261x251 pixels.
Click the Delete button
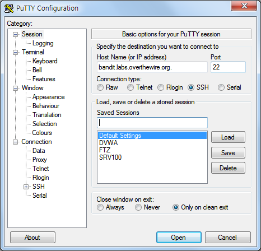pos(228,168)
